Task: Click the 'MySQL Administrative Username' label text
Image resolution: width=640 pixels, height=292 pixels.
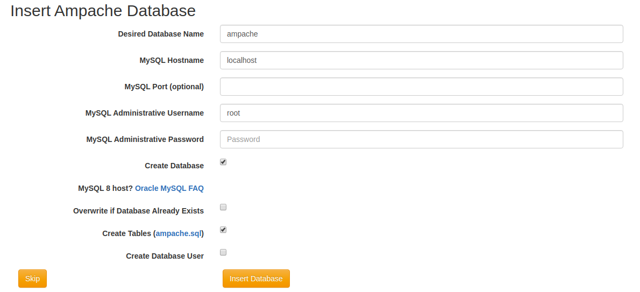Action: coord(145,113)
